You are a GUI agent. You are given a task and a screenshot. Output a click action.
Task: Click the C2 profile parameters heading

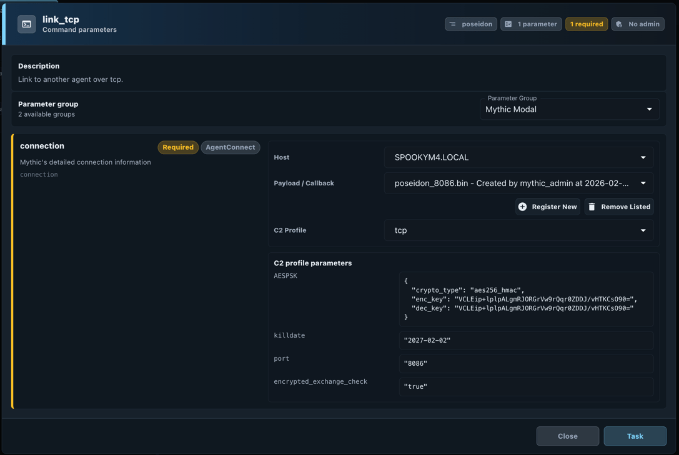313,263
